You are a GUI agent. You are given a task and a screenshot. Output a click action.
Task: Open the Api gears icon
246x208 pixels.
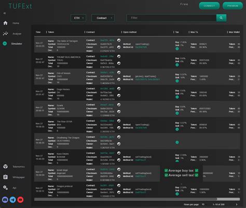(5, 188)
